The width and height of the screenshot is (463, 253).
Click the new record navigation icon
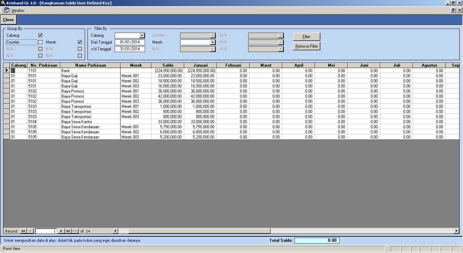[75, 231]
